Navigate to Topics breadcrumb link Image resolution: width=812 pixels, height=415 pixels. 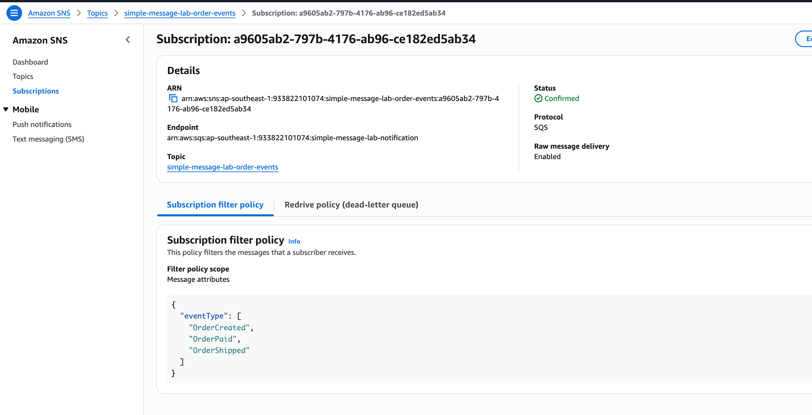pyautogui.click(x=97, y=13)
